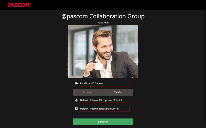Viewport: 206px width, 128px height.
Task: Click the speaker icon
Action: [76, 109]
